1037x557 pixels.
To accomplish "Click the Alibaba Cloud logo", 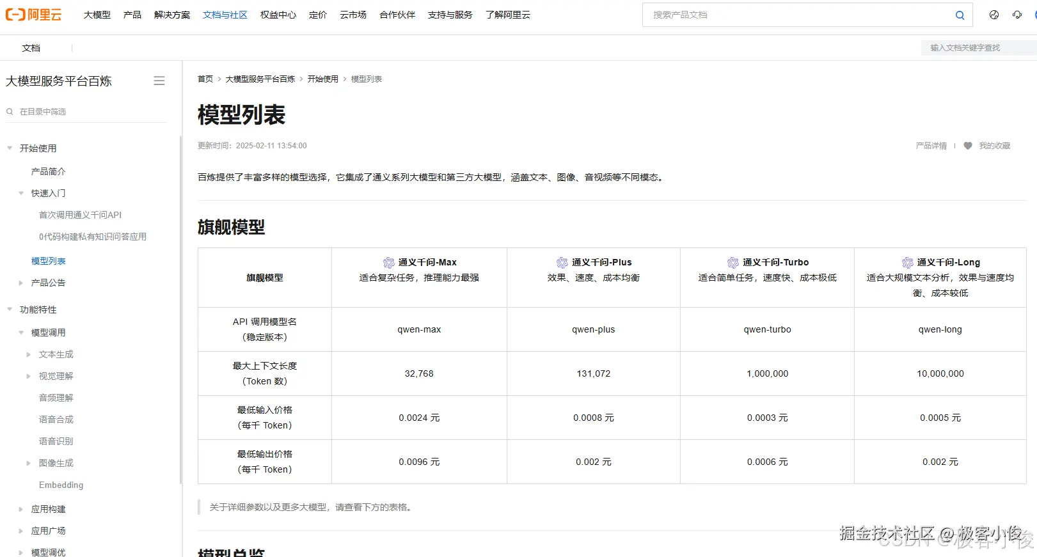I will [x=33, y=15].
